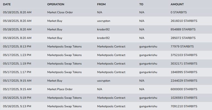Screen dimensions: 212x110
Task: Click uscrypton in the 2616010 STARBITS row
Action: tap(104, 21)
